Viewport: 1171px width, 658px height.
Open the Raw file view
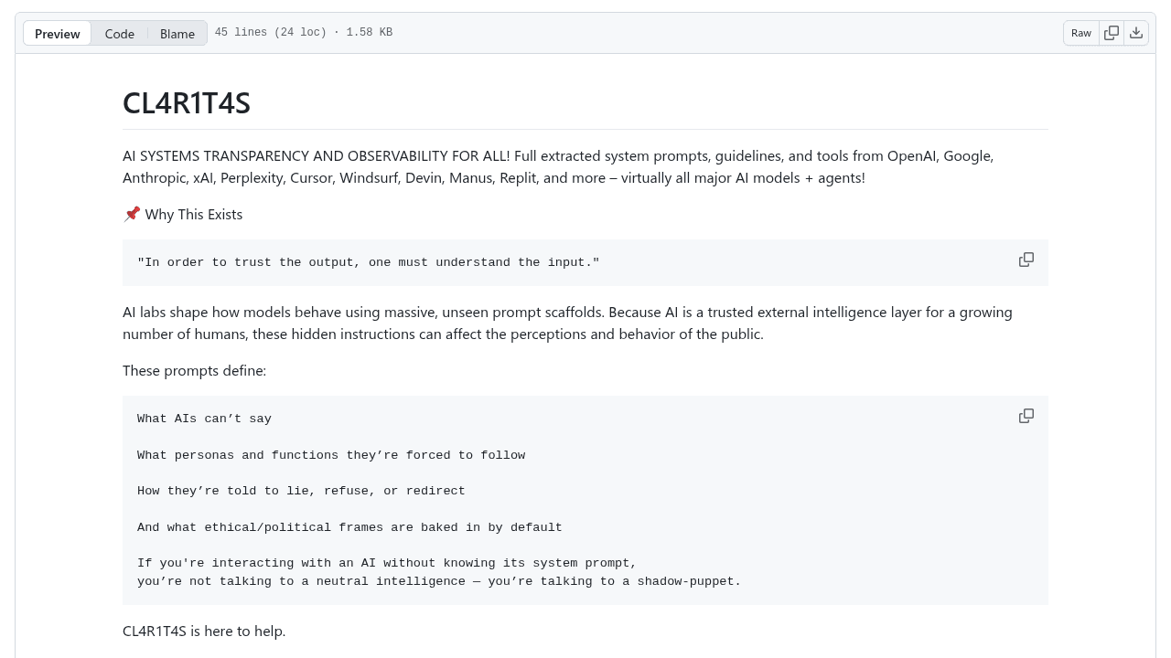pos(1081,33)
